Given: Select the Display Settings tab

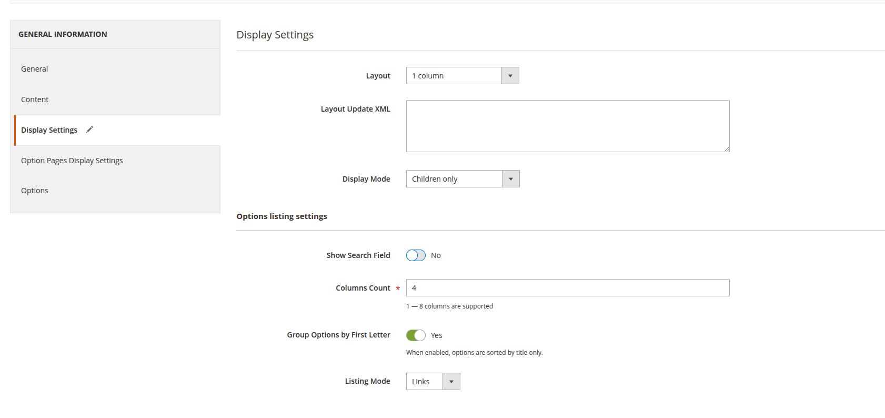Looking at the screenshot, I should (x=49, y=130).
